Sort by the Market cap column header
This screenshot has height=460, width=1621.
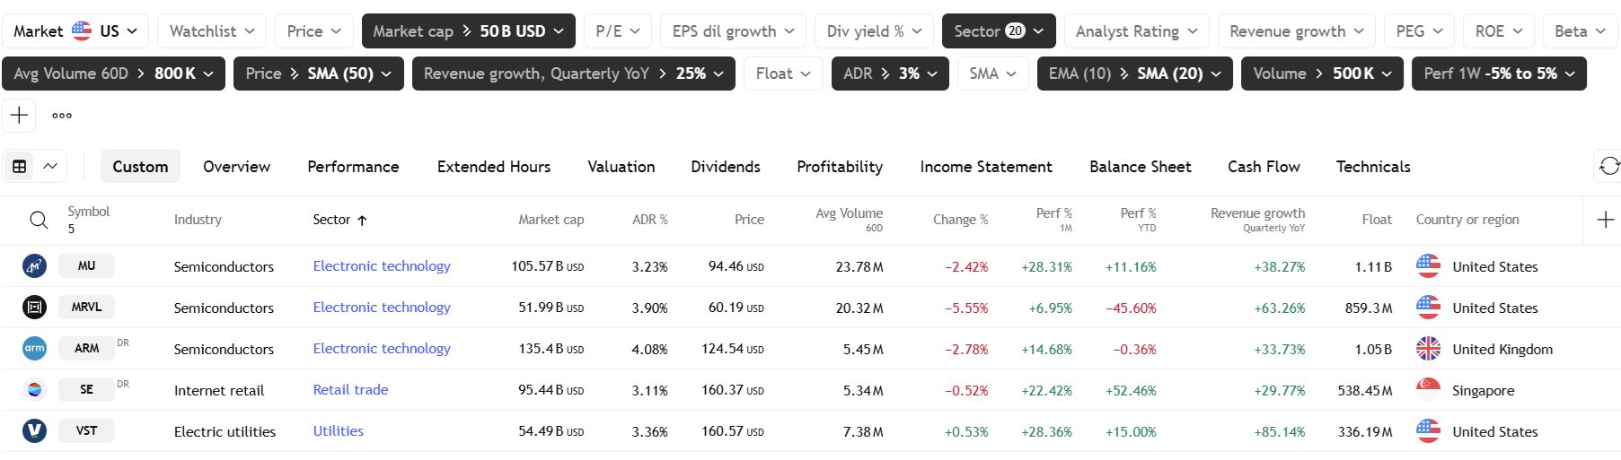point(551,220)
